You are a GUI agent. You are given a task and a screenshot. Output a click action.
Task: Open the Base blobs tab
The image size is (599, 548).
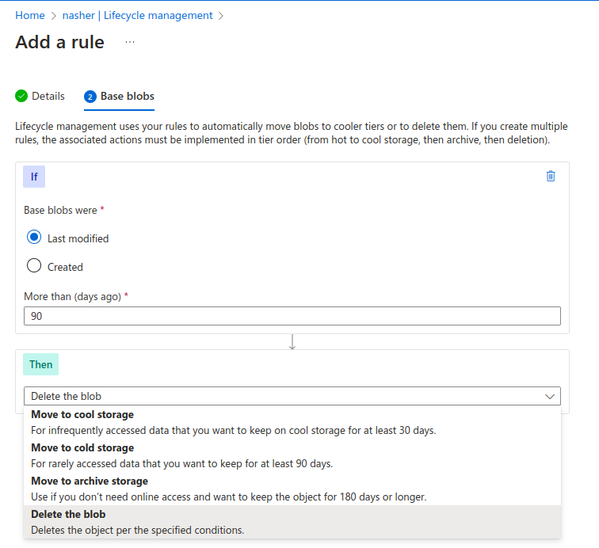[x=127, y=97]
